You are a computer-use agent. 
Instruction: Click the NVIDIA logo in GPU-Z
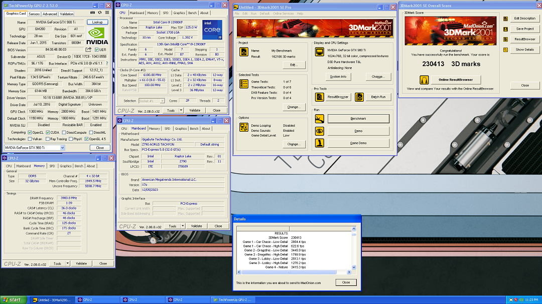97,36
